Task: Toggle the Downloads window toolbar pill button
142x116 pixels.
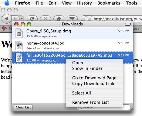Action: tap(128, 24)
